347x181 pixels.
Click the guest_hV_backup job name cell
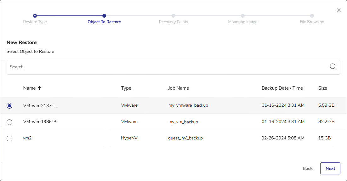tap(185, 138)
